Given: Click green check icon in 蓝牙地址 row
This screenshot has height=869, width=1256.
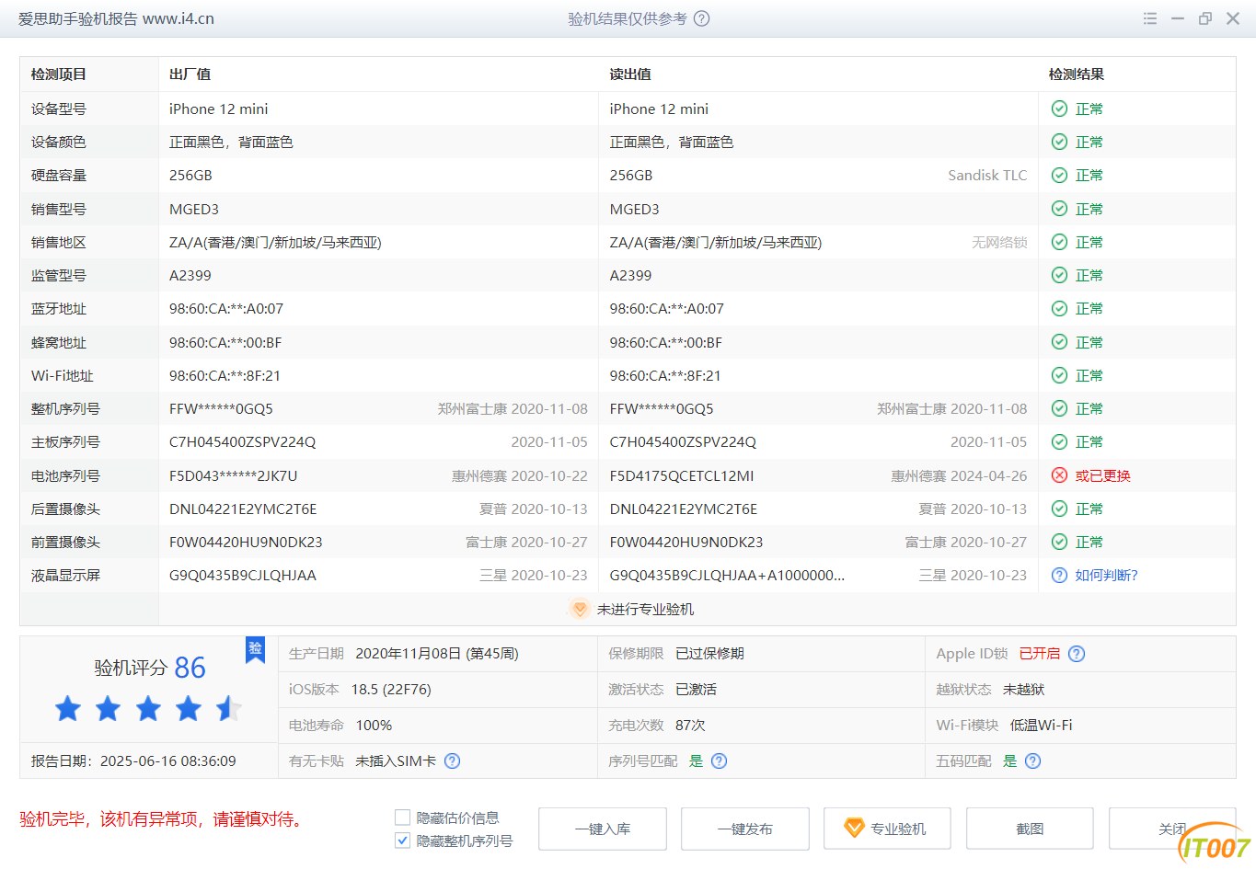Looking at the screenshot, I should [x=1059, y=308].
